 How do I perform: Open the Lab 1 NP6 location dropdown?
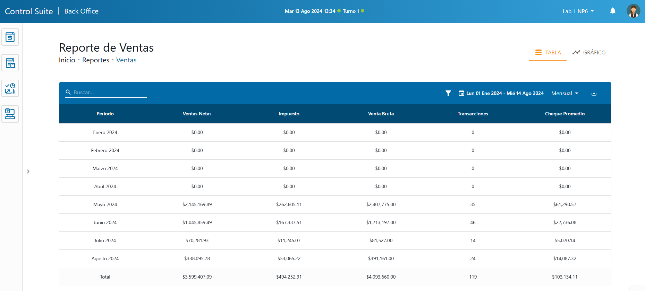tap(578, 11)
